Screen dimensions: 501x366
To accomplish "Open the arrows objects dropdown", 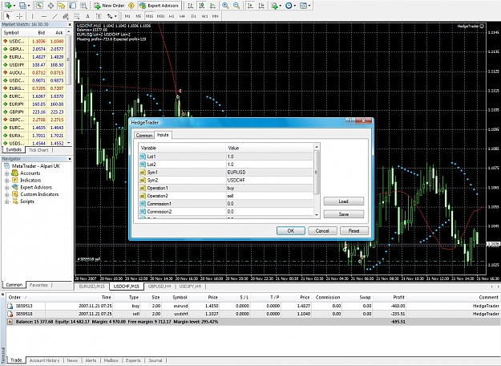I will 111,16.
